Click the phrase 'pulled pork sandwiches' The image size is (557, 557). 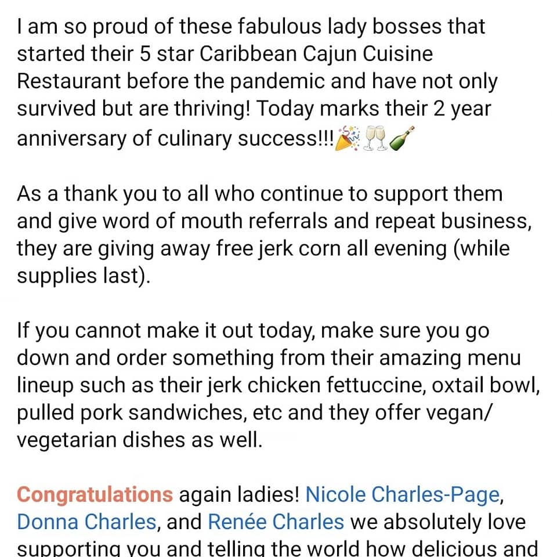(x=131, y=413)
